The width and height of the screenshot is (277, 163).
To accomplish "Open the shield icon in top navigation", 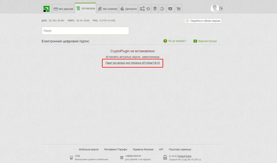I will 155,9.
